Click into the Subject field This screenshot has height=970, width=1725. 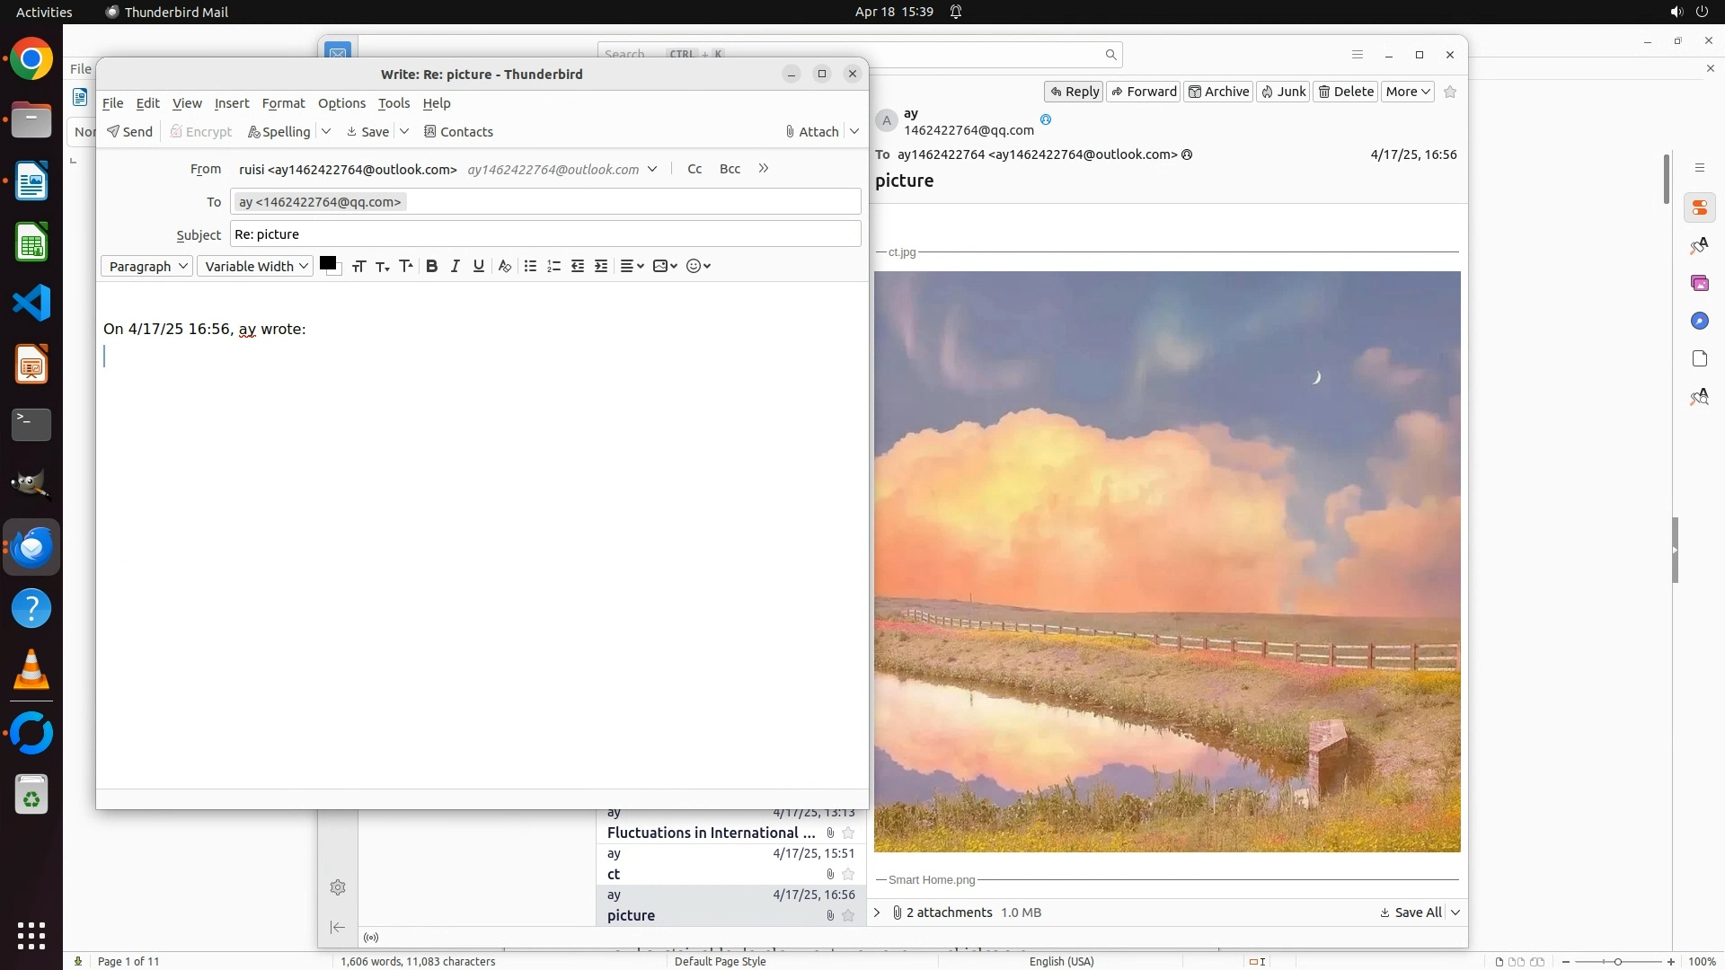(545, 234)
